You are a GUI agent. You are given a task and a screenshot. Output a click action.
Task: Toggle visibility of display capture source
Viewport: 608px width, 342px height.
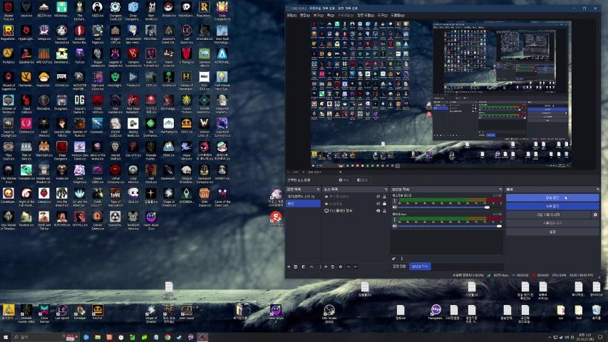[378, 211]
